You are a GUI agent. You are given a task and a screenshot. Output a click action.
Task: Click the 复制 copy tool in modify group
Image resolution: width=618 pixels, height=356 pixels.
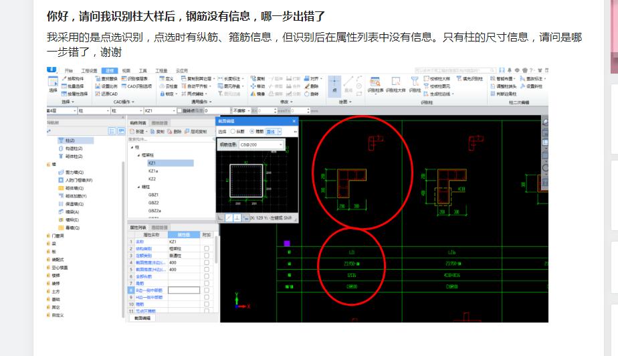(x=257, y=79)
